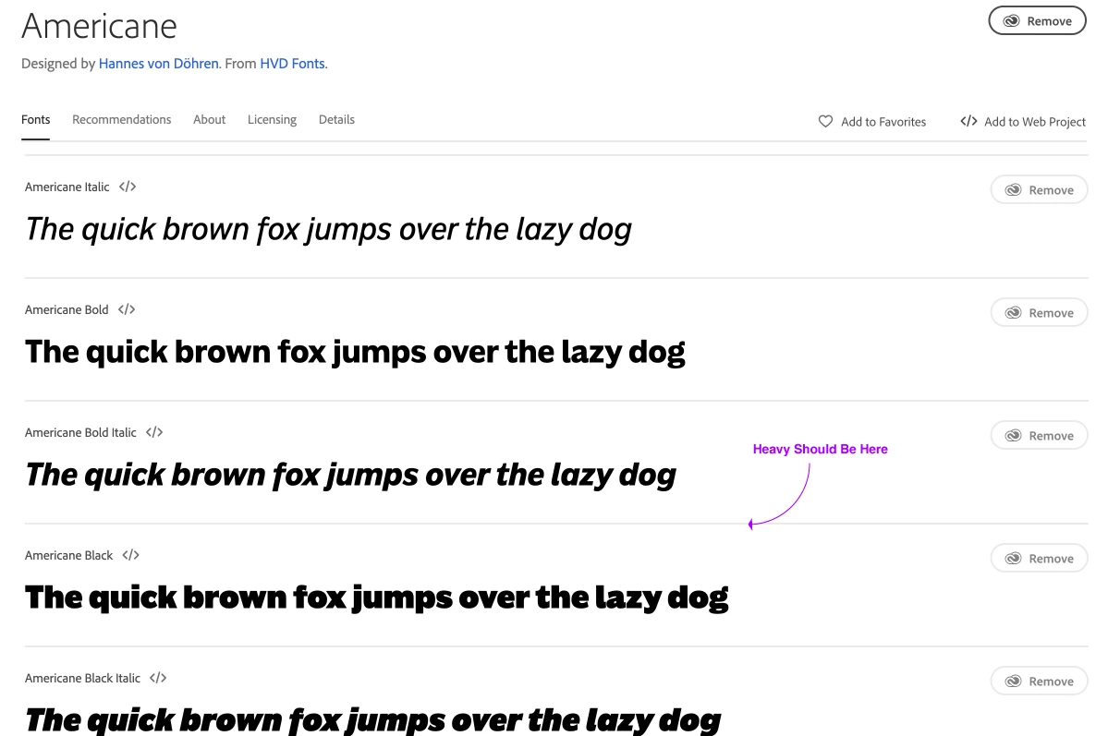
Task: Click the code icon of Add to Web Project
Action: 968,121
